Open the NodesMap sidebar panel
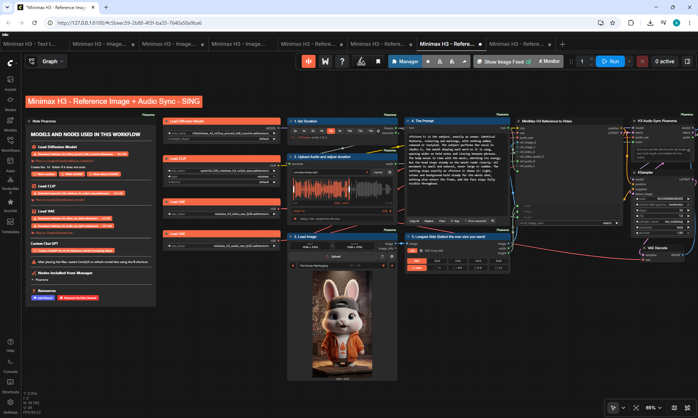 coord(10,185)
